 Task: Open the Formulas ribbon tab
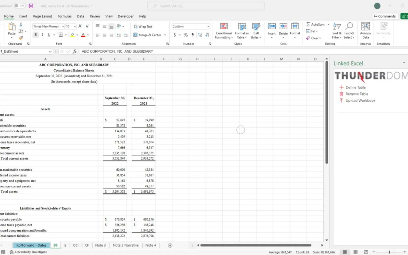click(65, 16)
